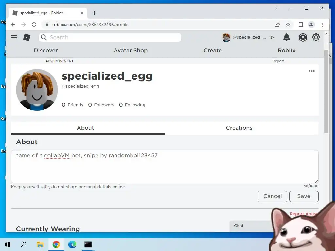The image size is (335, 251).
Task: Select the specialized_egg browser tab
Action: [x=47, y=13]
